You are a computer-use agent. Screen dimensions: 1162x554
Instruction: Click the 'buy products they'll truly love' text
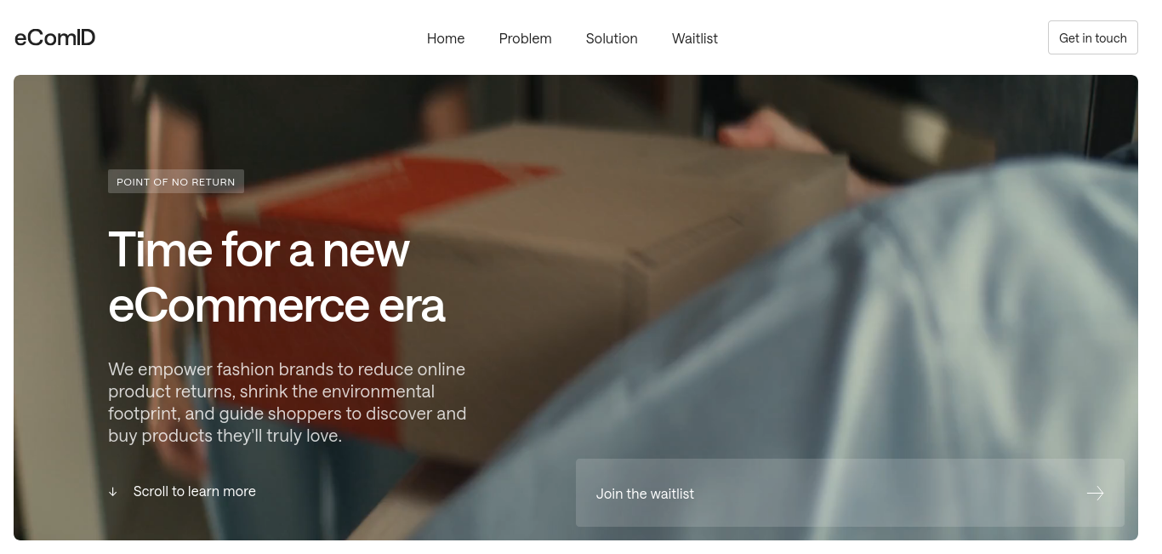click(x=225, y=436)
